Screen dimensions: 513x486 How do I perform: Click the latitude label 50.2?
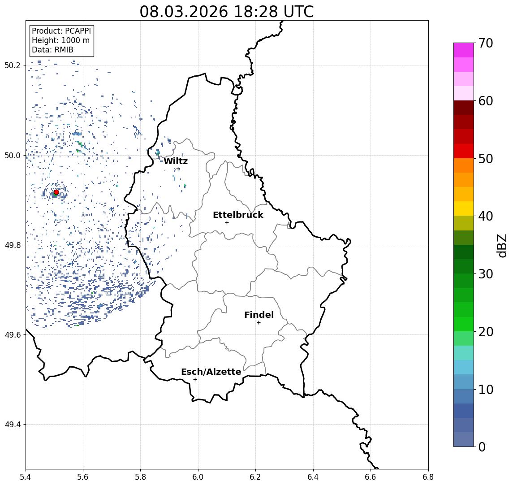pyautogui.click(x=13, y=65)
